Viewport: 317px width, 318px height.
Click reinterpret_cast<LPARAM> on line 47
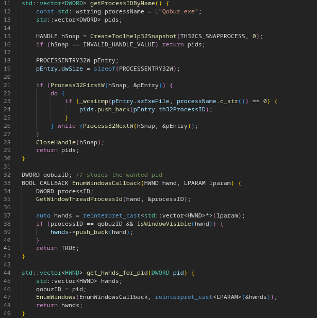(x=198, y=297)
